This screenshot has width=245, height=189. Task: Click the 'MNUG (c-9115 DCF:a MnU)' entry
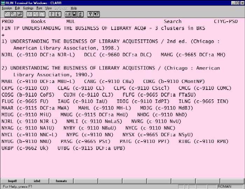pyautogui.click(x=94, y=115)
